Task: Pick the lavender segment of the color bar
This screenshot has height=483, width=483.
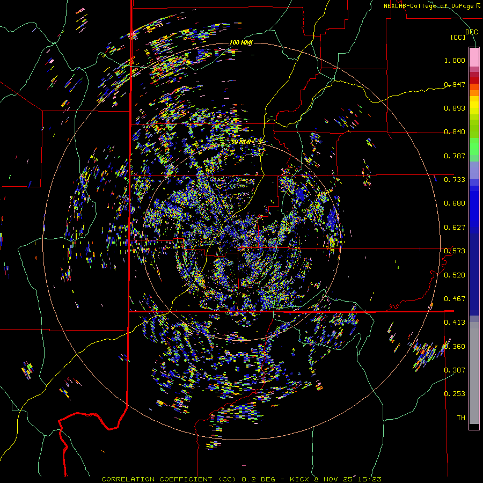Action: 474,170
